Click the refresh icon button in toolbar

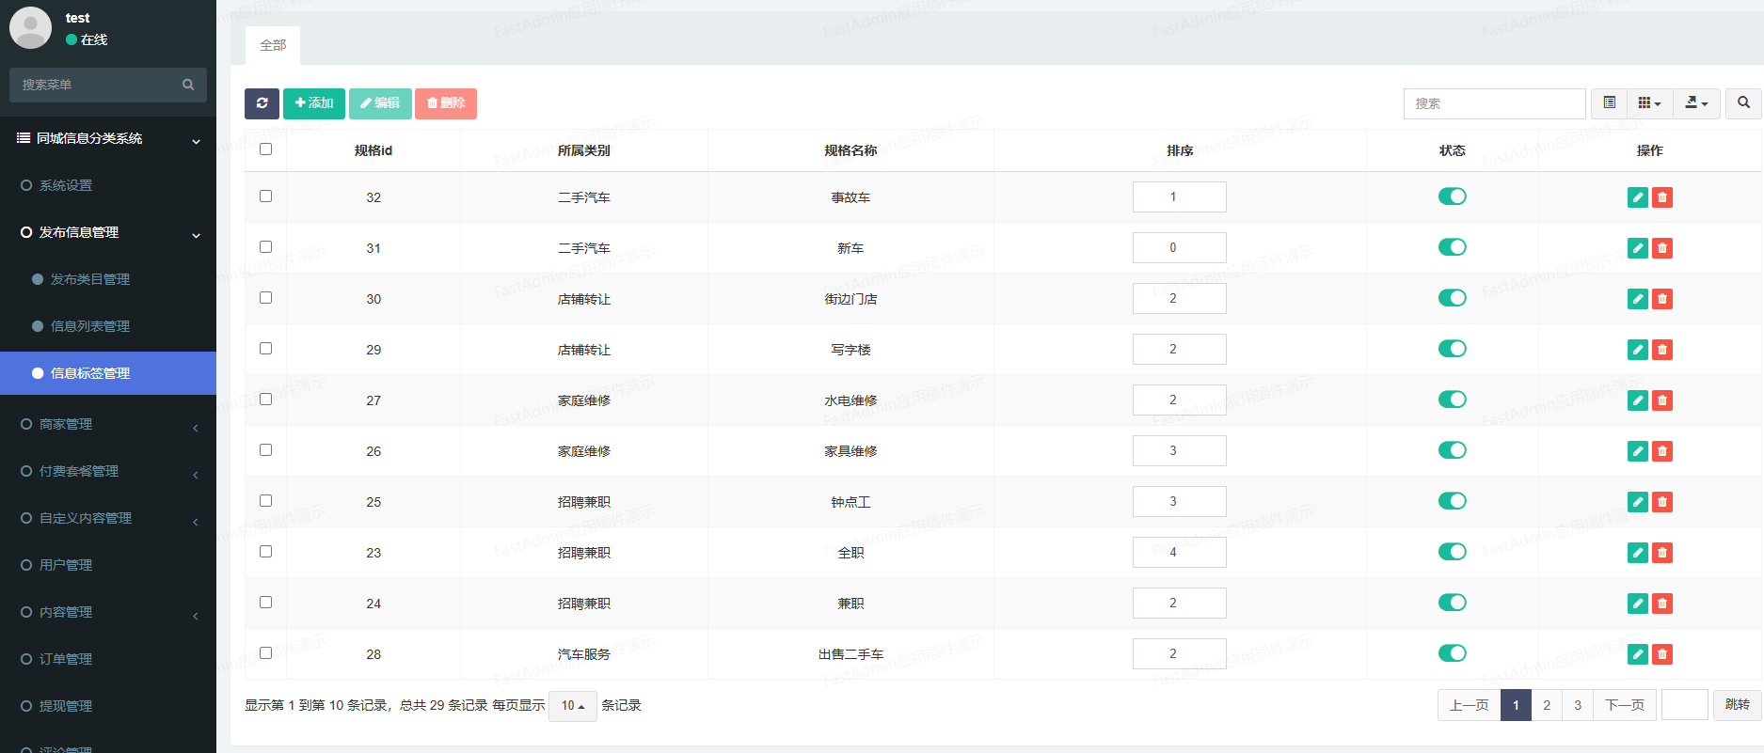coord(262,103)
